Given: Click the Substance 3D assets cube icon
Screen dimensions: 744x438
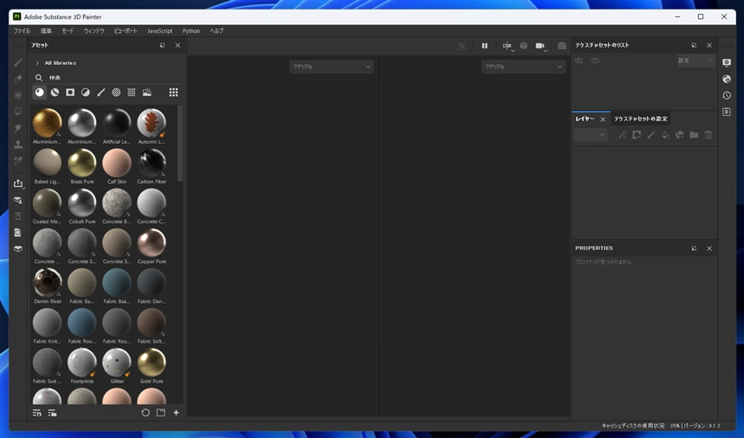Looking at the screenshot, I should click(x=18, y=248).
